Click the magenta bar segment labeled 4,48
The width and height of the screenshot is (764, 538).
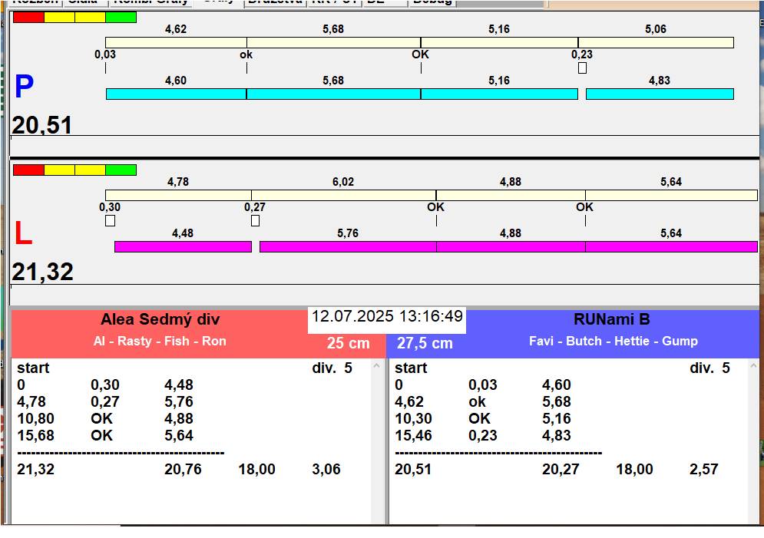pyautogui.click(x=183, y=246)
